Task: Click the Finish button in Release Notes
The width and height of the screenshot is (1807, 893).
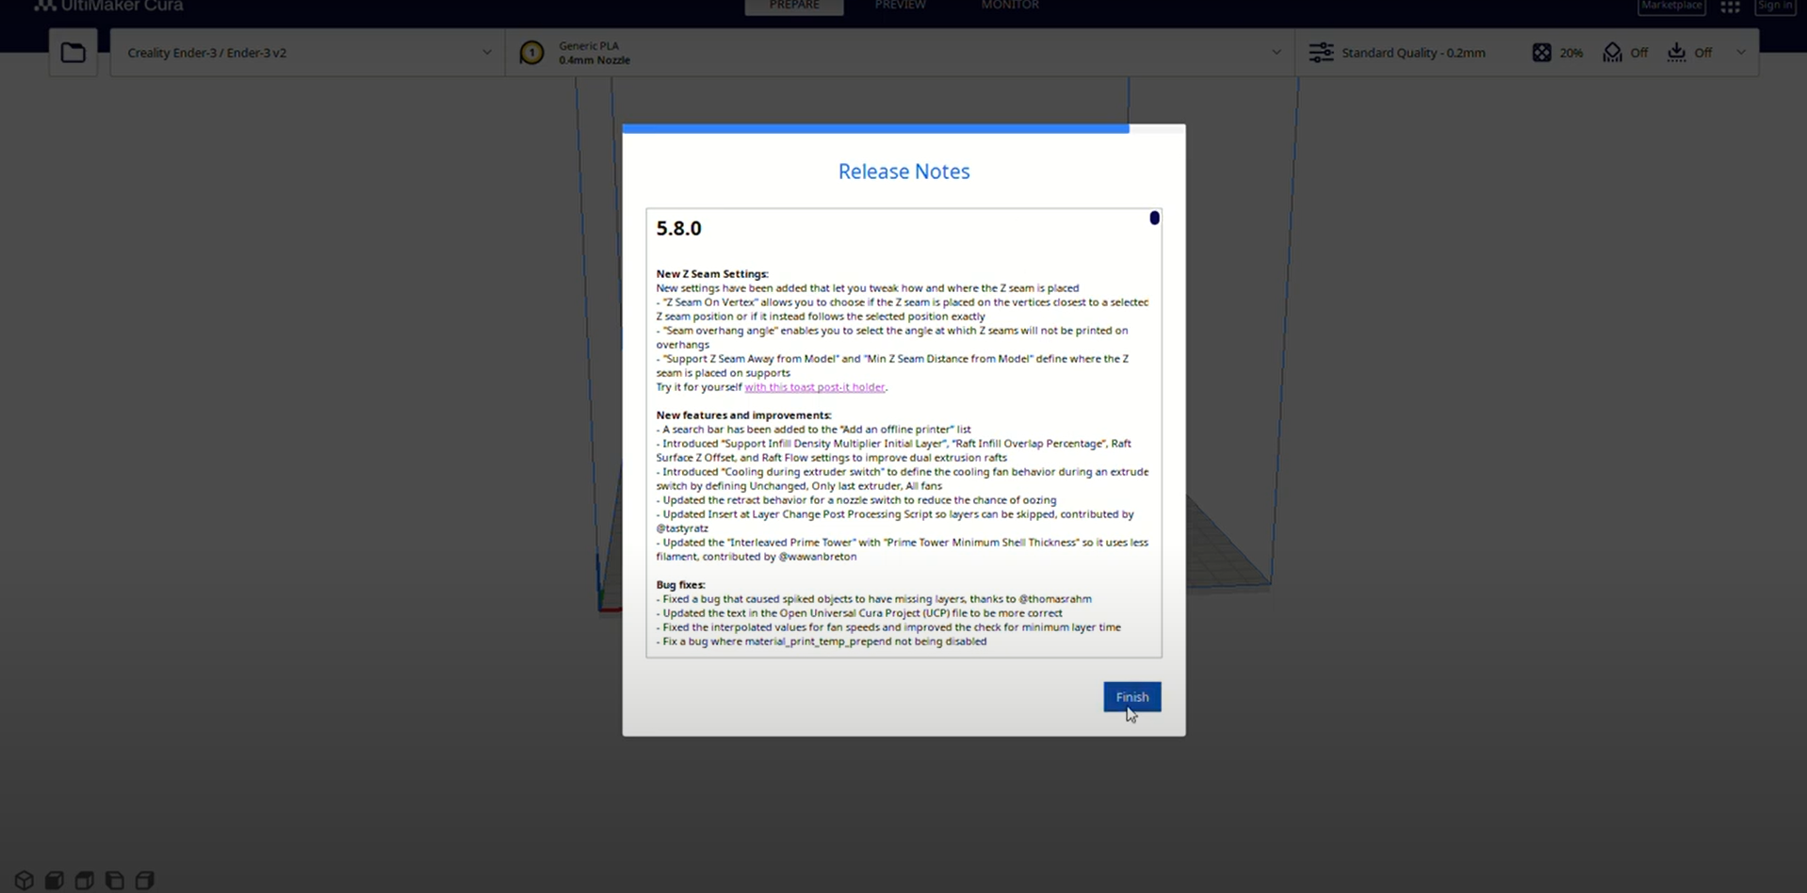Action: (1132, 697)
